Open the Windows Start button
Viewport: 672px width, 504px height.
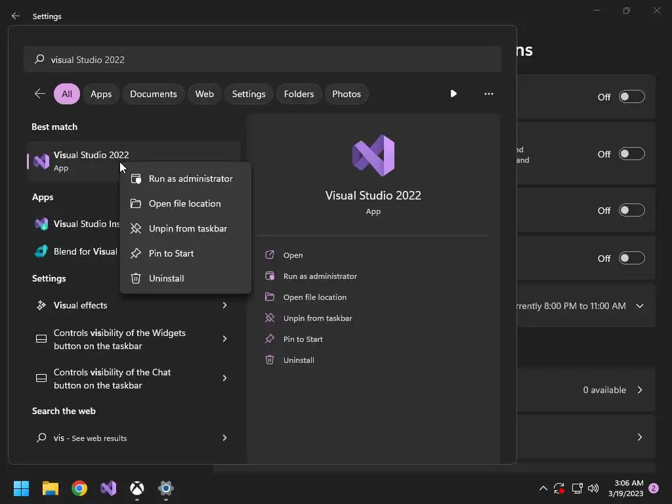click(21, 488)
